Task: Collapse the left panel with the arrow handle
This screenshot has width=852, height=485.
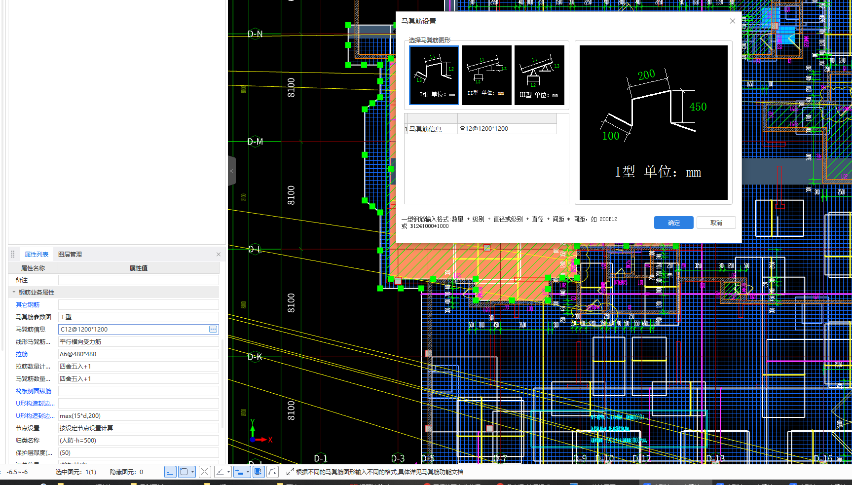Action: pyautogui.click(x=231, y=171)
